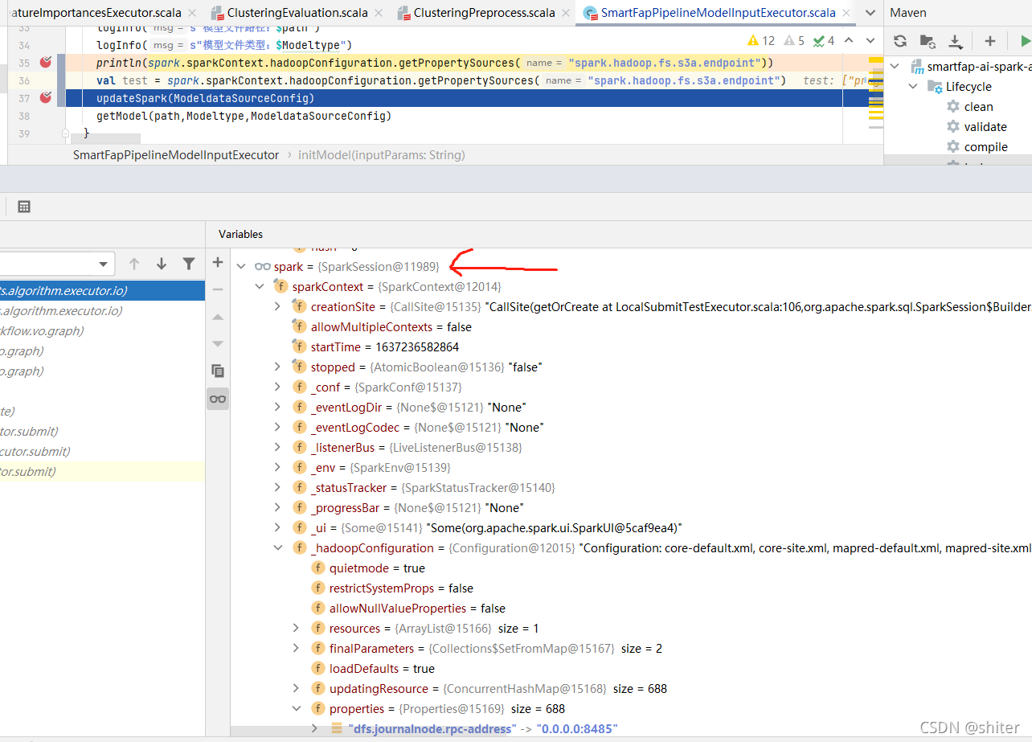
Task: Run the Maven build
Action: coord(1025,41)
